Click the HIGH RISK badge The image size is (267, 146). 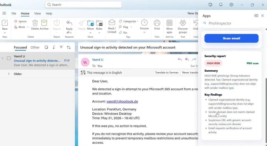pyautogui.click(x=213, y=63)
